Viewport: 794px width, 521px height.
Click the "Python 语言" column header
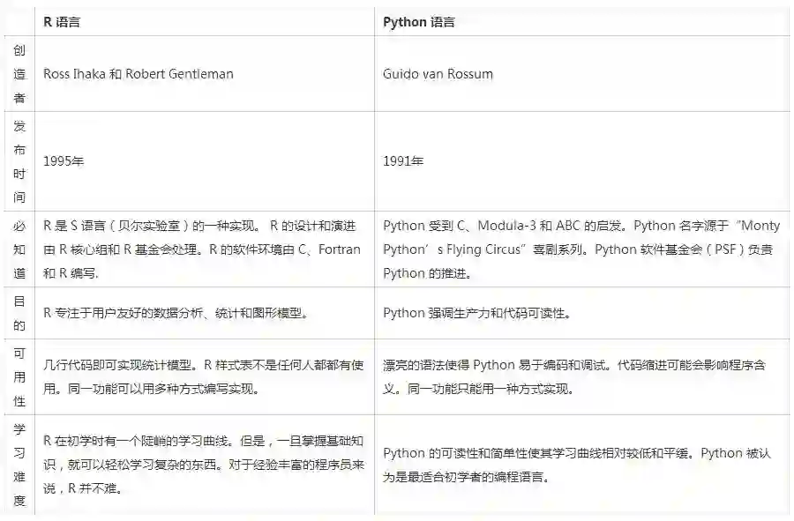(419, 22)
